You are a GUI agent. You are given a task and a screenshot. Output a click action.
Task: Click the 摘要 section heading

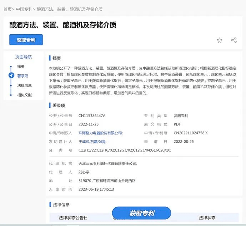click(x=56, y=58)
